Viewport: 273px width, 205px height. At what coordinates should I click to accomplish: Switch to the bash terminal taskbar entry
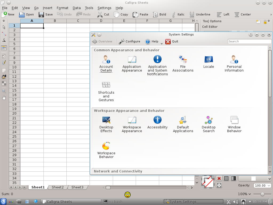132,202
